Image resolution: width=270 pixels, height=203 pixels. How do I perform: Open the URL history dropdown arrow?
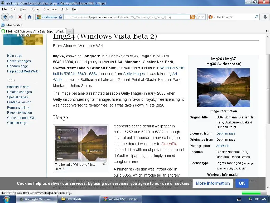[203, 17]
